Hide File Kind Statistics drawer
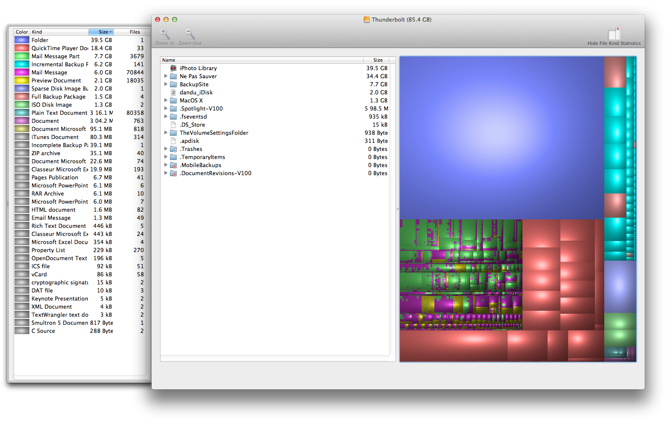The height and width of the screenshot is (423, 669). [x=614, y=34]
